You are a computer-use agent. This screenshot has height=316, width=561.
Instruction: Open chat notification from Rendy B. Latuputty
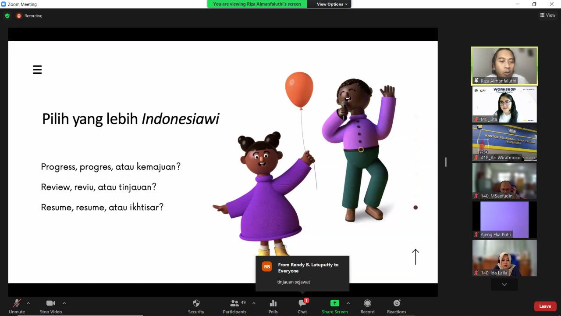(302, 273)
